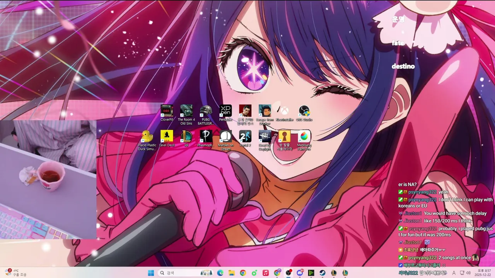Screen dimensions: 495x278
Task: Click the taskbar search box
Action: tap(186, 273)
